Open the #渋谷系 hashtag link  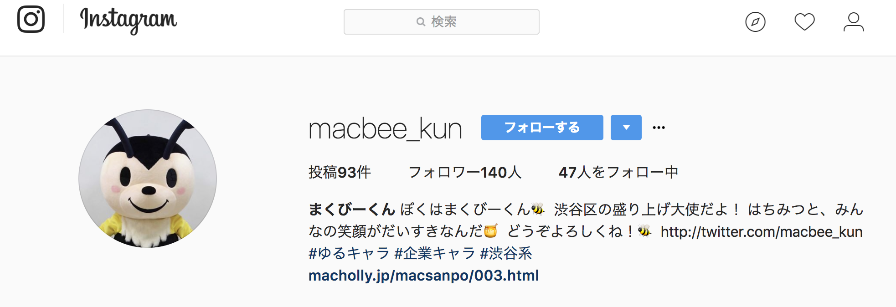point(506,253)
